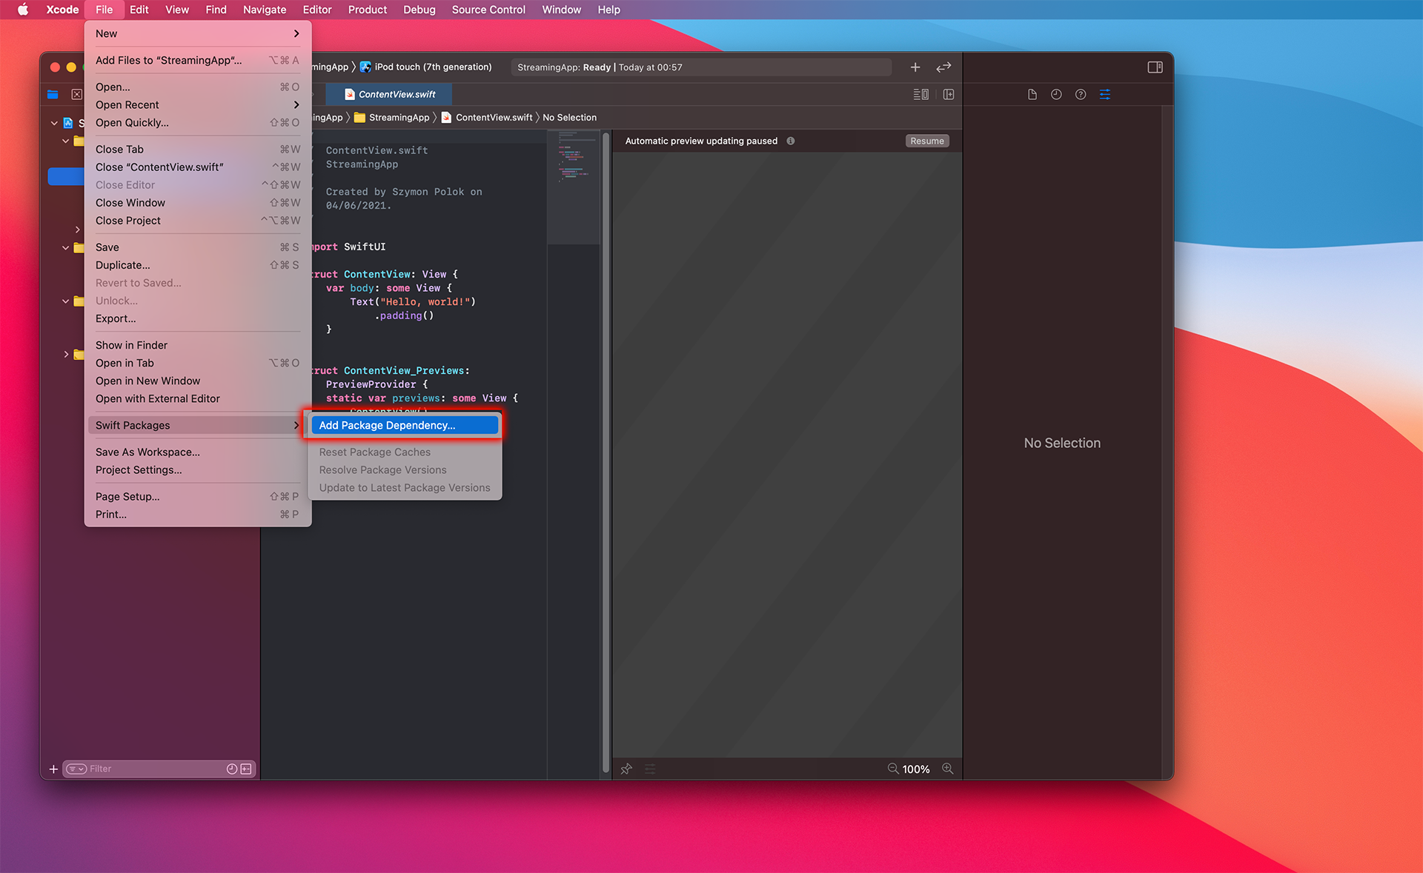Select Swift Packages menu entry
Viewport: 1423px width, 873px height.
[198, 425]
